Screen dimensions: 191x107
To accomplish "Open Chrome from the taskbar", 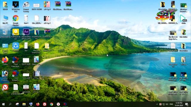I will 51,104.
